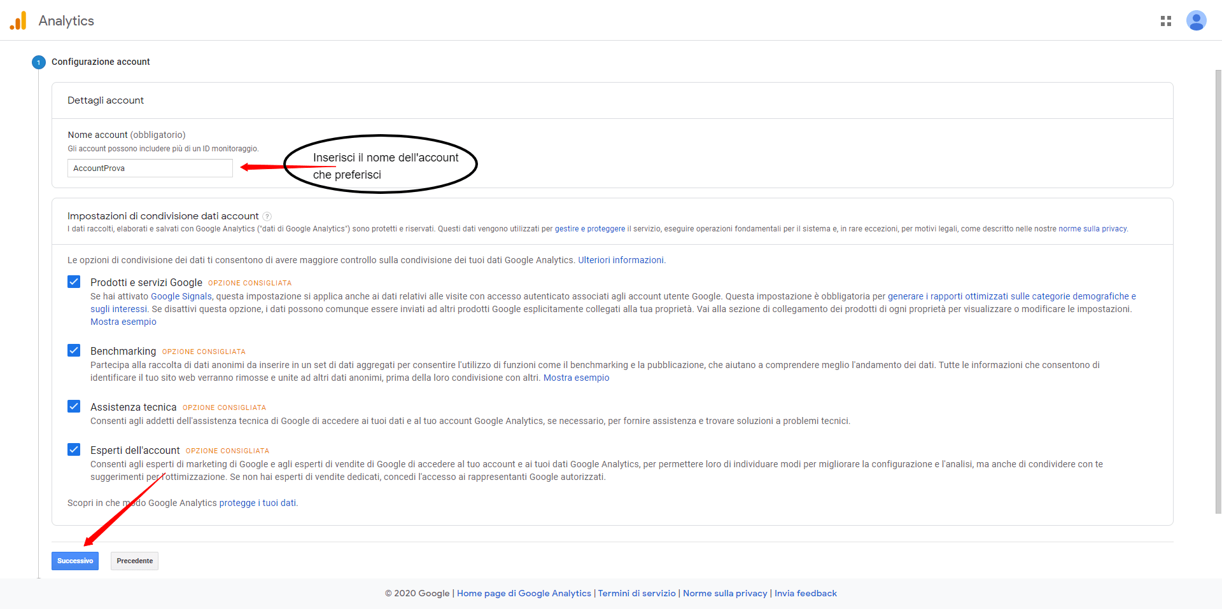
Task: Click the profile avatar picture
Action: click(1197, 20)
